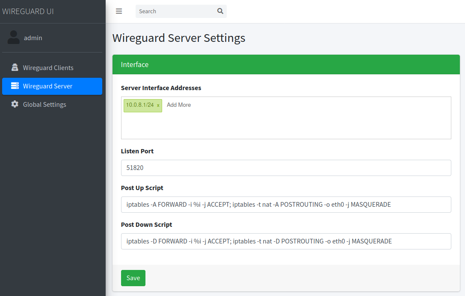
Task: Focus the top Search box
Action: 175,11
